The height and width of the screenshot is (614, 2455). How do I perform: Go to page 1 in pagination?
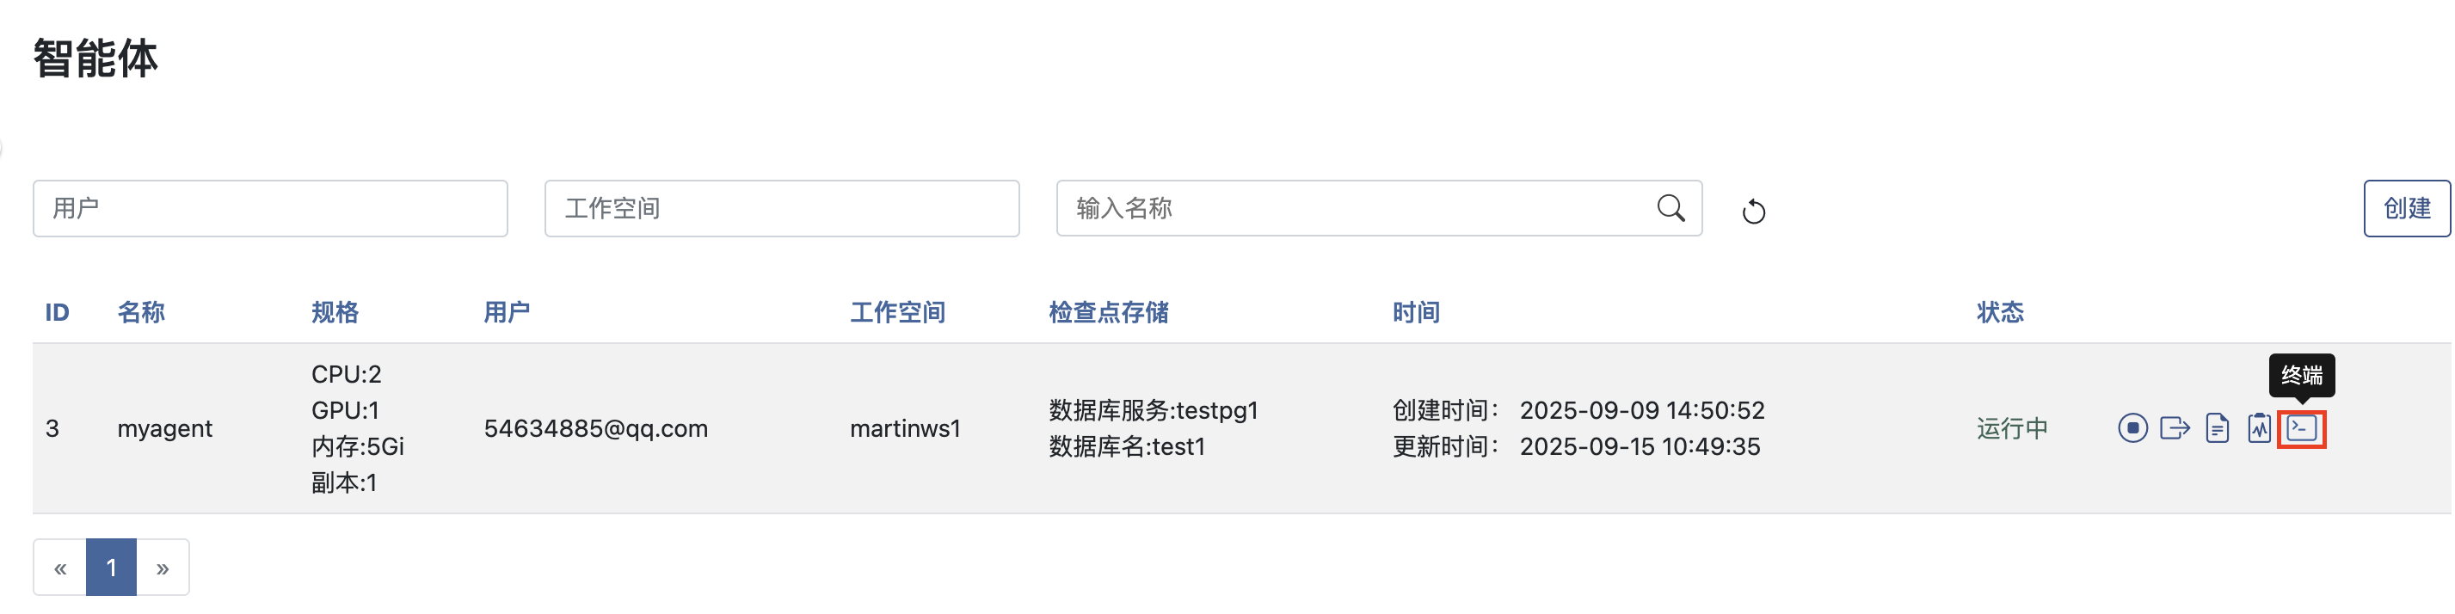tap(112, 568)
